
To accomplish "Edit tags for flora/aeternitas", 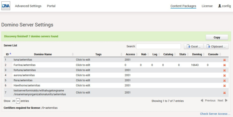I will [83, 80].
